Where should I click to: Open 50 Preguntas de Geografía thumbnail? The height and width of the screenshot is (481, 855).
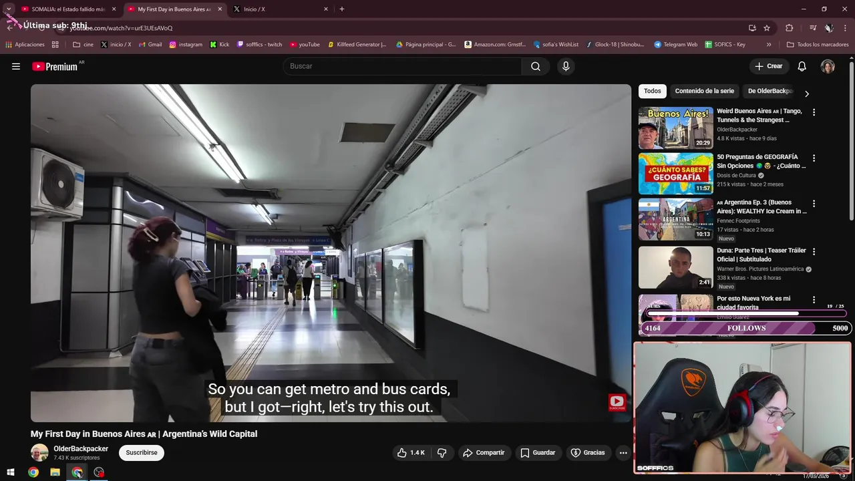pos(675,173)
